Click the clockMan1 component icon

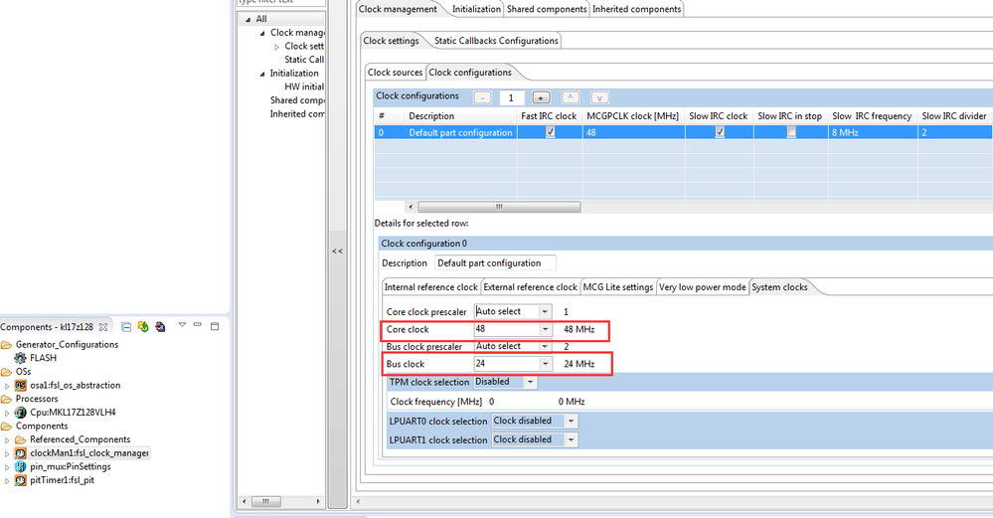pos(20,453)
